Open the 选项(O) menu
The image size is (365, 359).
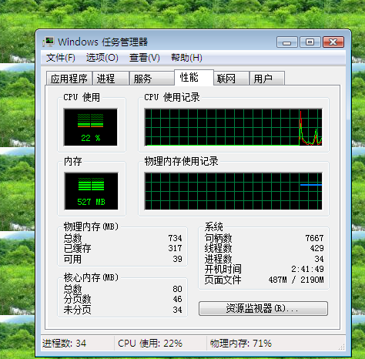coord(102,58)
